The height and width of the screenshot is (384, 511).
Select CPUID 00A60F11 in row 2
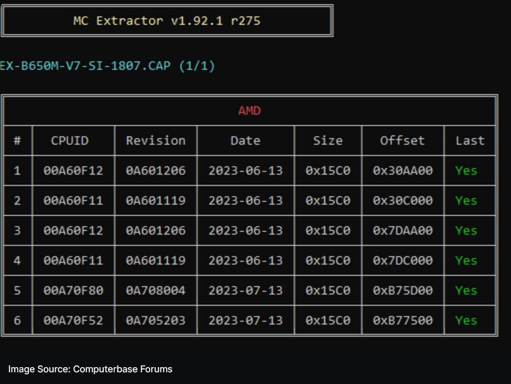pos(73,200)
